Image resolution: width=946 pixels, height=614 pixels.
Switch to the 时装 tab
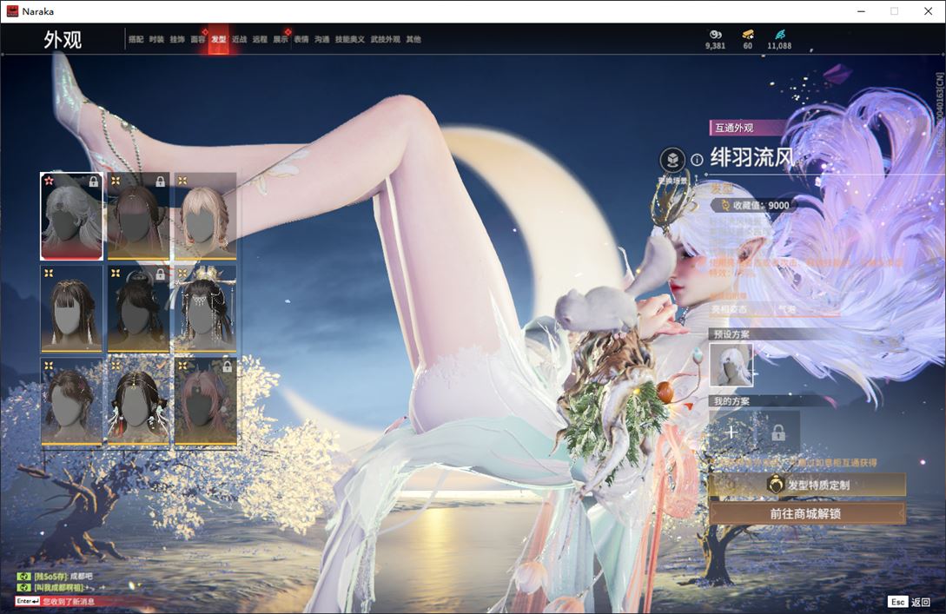pyautogui.click(x=156, y=39)
